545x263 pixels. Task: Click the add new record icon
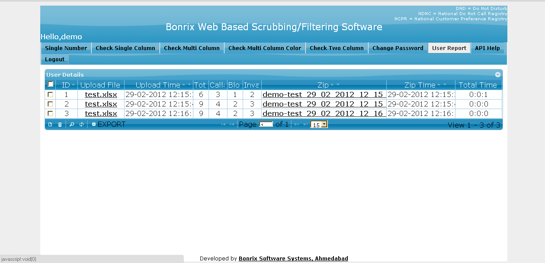pos(50,125)
